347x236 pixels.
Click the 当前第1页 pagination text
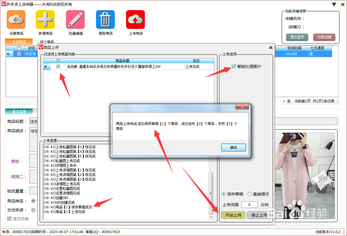point(303,101)
